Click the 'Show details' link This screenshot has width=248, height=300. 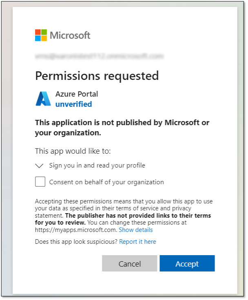[135, 230]
